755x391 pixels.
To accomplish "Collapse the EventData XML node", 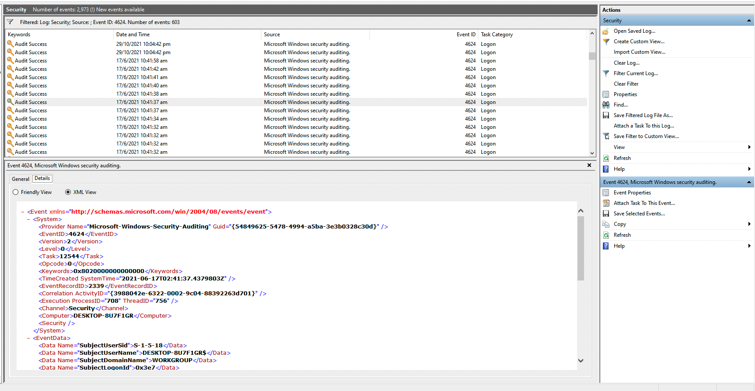I will click(28, 338).
